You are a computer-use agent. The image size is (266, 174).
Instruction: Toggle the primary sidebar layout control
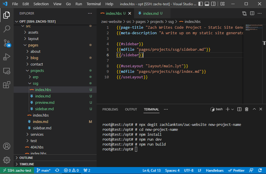pos(201,3)
